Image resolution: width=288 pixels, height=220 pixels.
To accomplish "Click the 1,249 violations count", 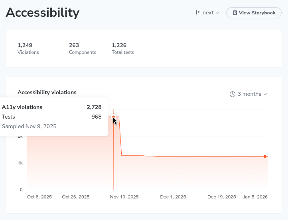I will [25, 45].
